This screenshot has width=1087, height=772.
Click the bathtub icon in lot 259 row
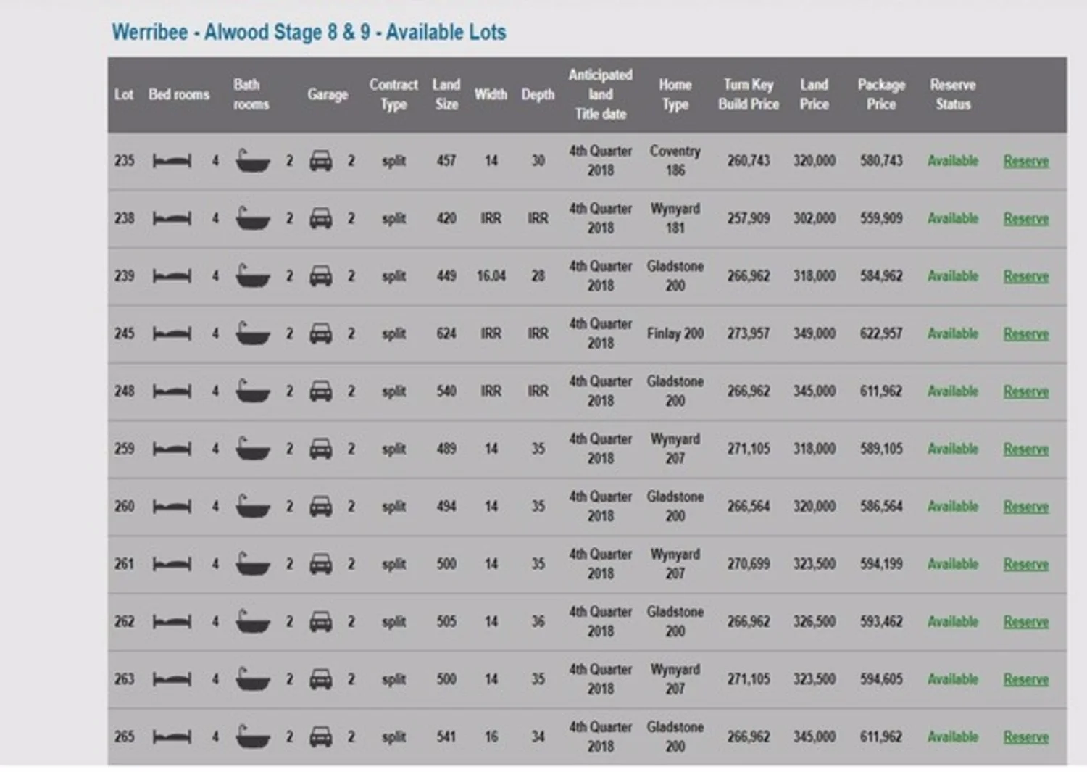click(x=252, y=449)
